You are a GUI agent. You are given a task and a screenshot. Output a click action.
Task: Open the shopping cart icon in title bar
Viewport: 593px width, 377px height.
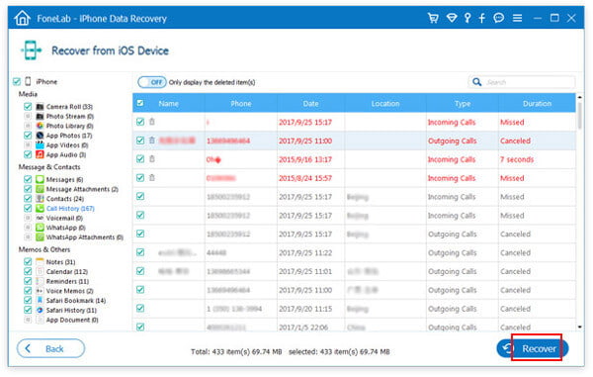tap(433, 18)
